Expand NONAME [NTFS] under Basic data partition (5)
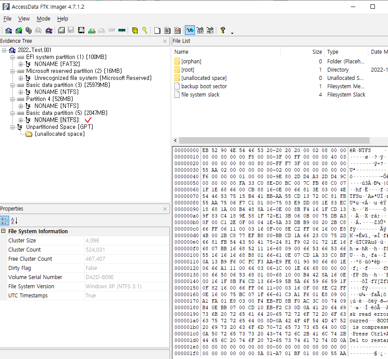The height and width of the screenshot is (359, 388). (21, 120)
